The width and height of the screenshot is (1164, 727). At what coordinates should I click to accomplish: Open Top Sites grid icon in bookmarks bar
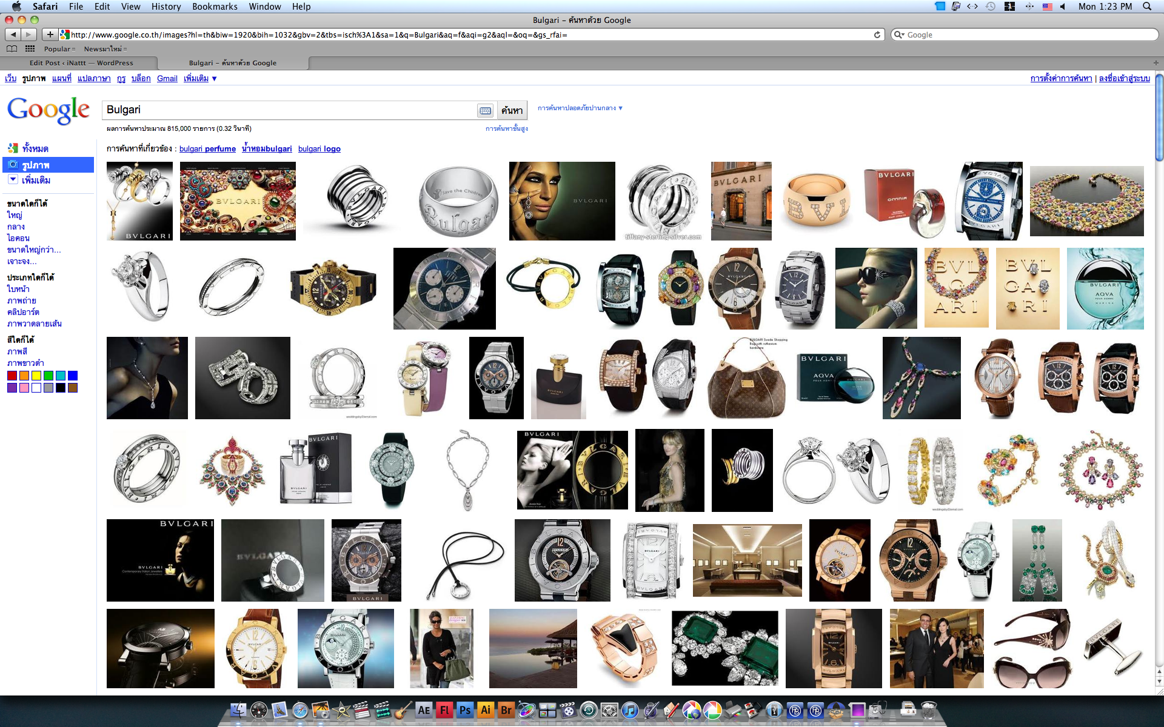[30, 49]
